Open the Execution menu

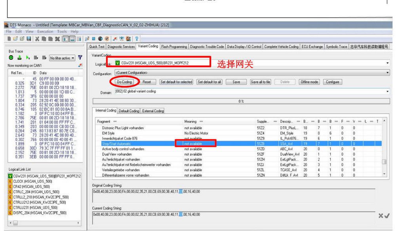click(x=45, y=31)
